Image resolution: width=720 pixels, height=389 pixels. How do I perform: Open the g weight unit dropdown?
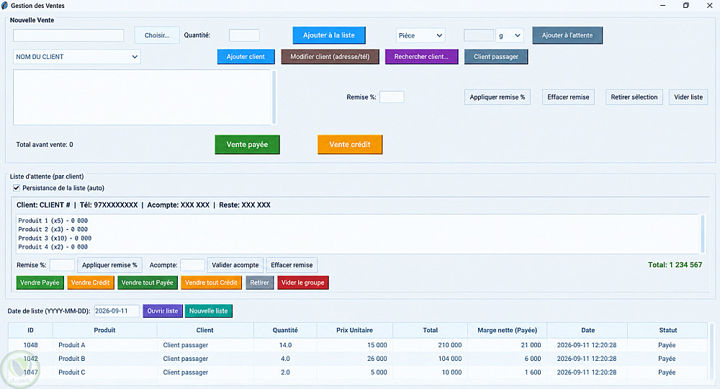point(510,35)
